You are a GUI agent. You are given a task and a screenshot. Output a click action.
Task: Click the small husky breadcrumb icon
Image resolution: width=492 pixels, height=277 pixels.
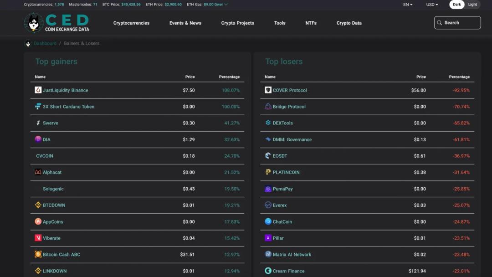(28, 44)
